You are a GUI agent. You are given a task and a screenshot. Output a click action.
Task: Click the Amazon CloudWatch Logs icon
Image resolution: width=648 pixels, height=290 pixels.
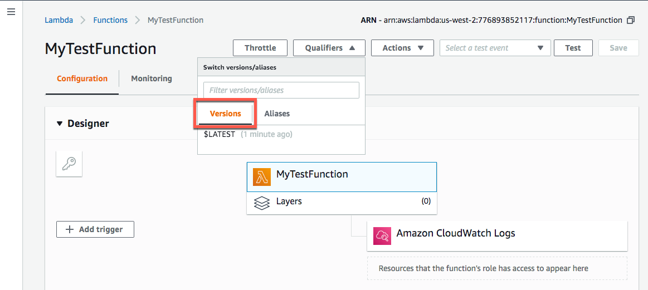point(382,236)
